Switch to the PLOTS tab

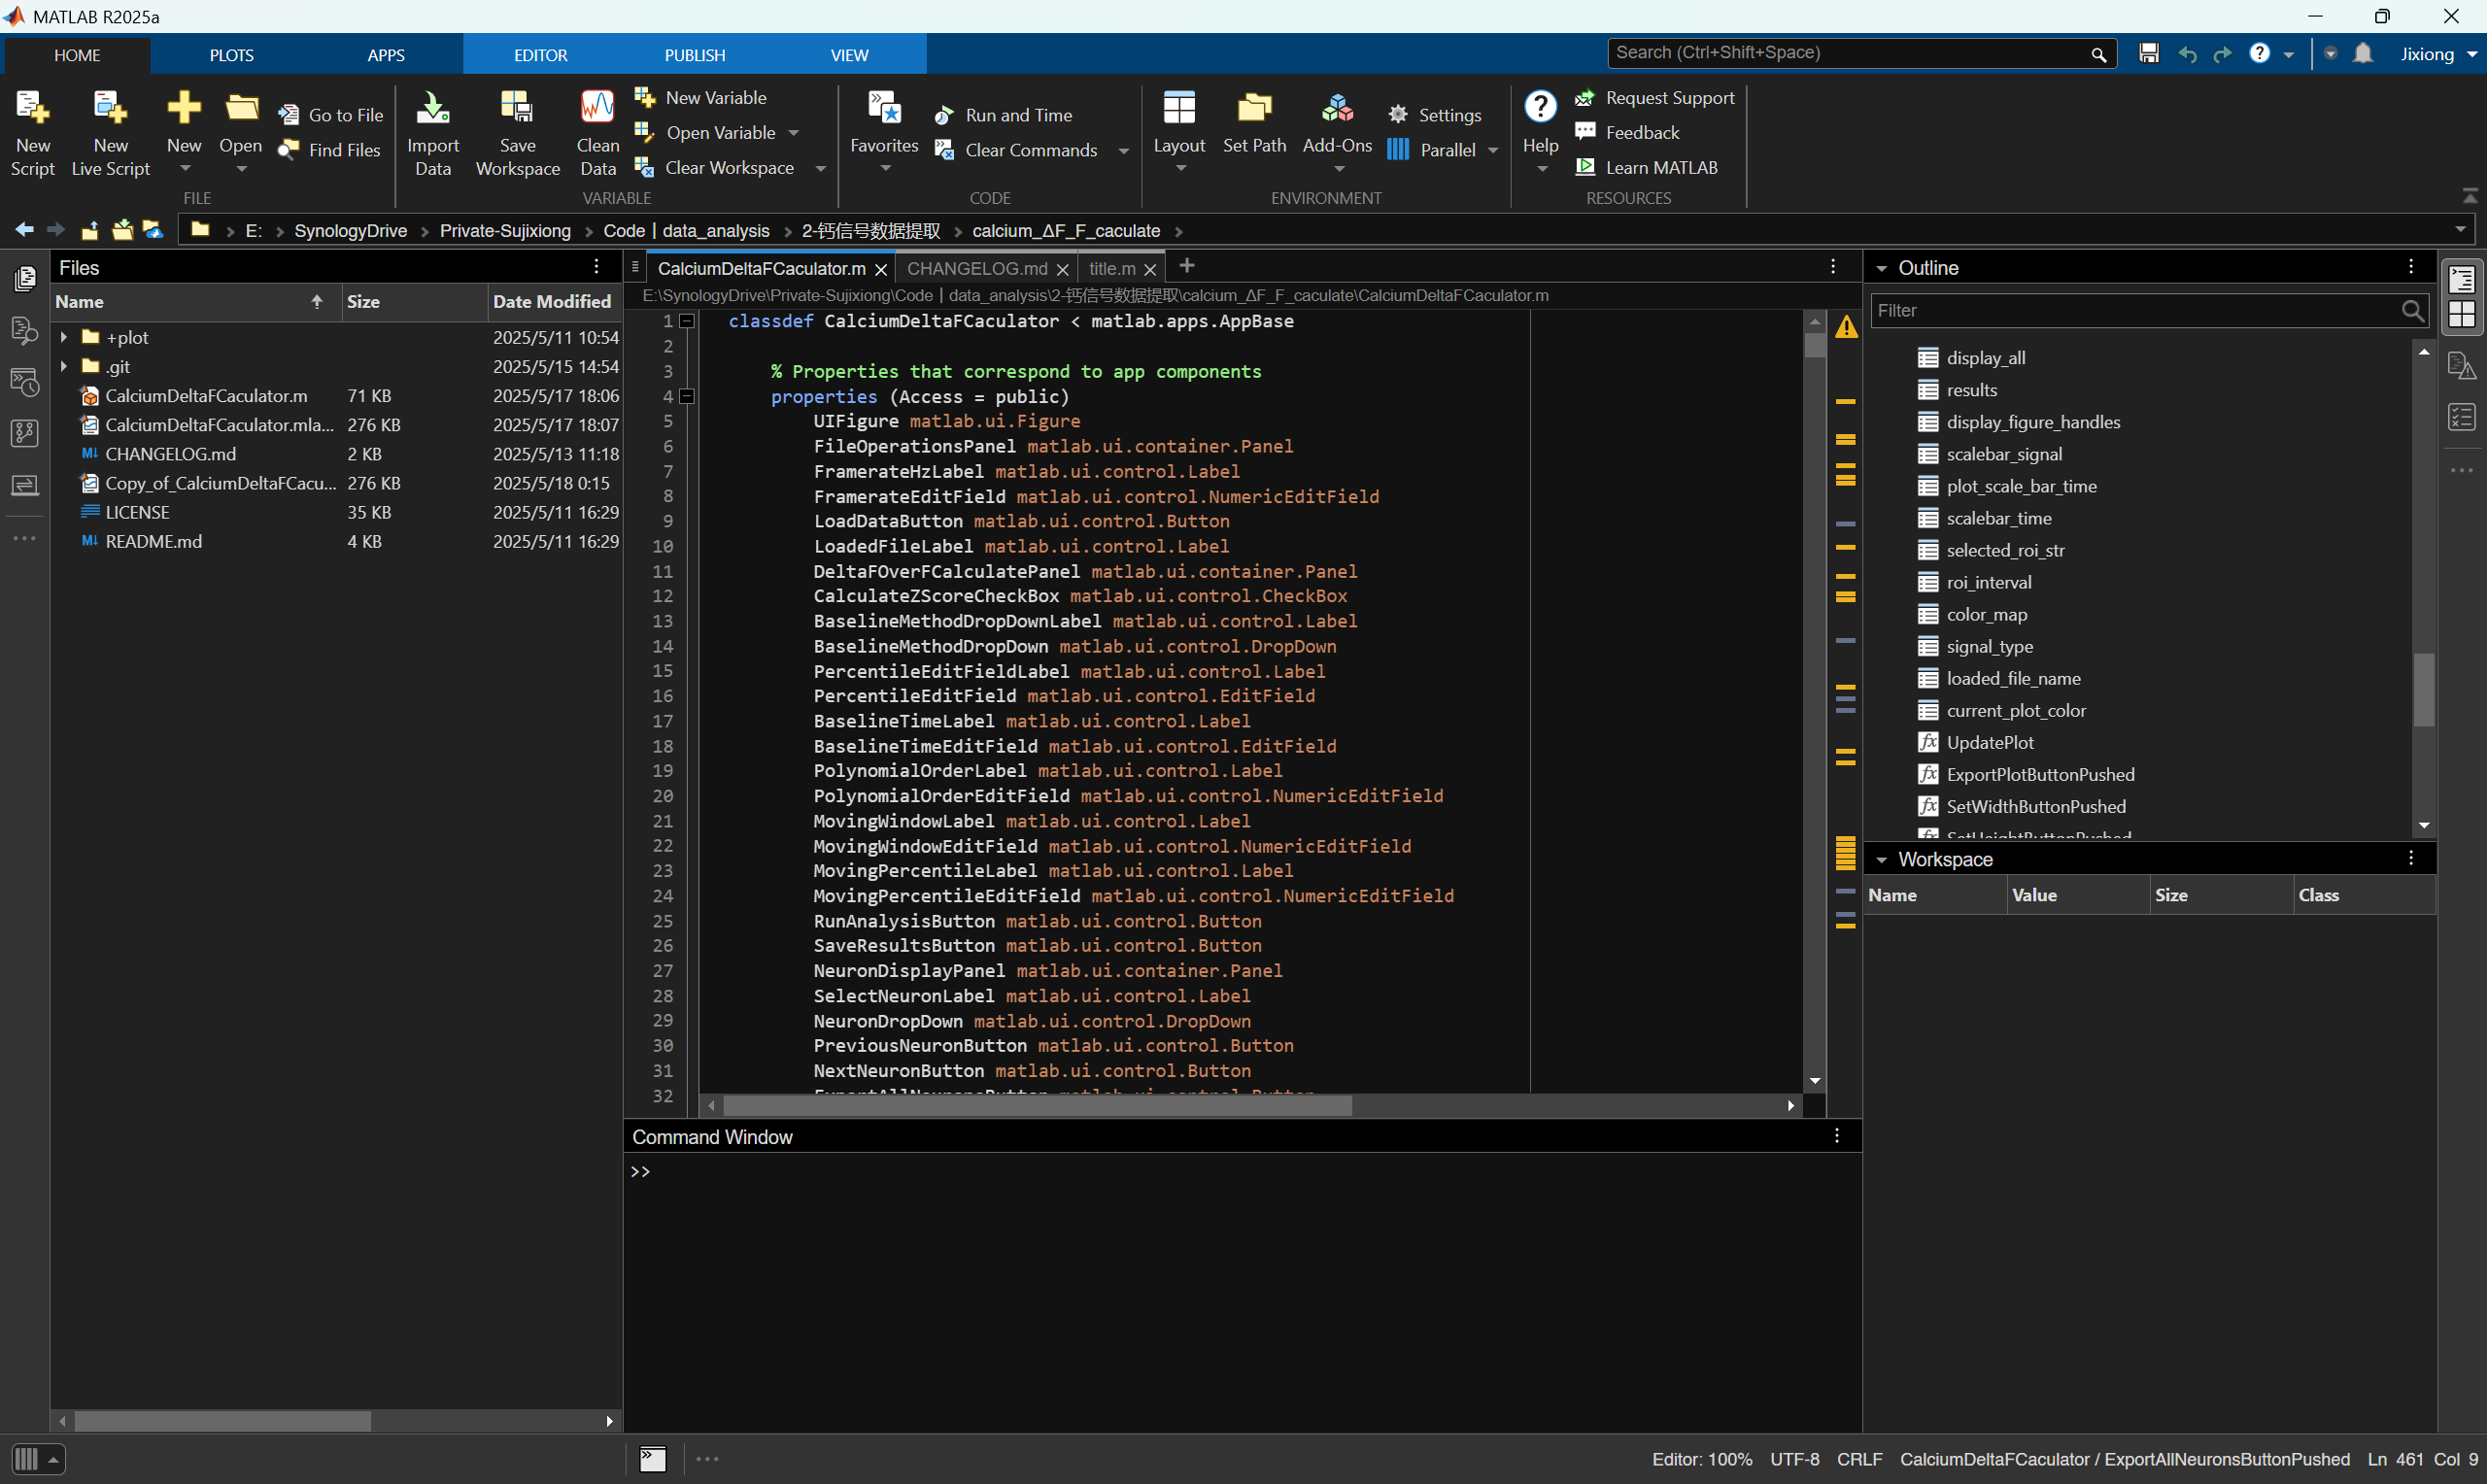coord(231,55)
